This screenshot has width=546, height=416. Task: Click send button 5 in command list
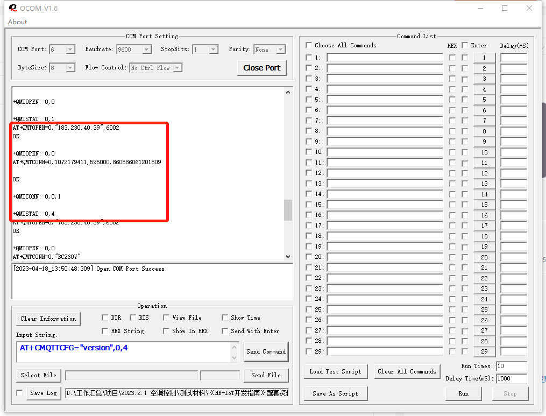484,100
